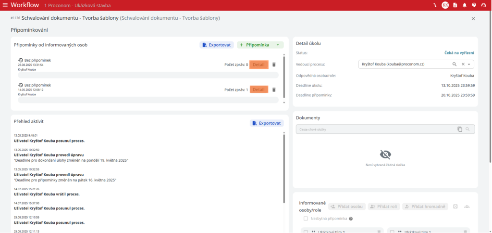Viewport: 492px width, 233px height.
Task: Tick the checkbox for Ukázkový tým 1
Action: pyautogui.click(x=392, y=232)
